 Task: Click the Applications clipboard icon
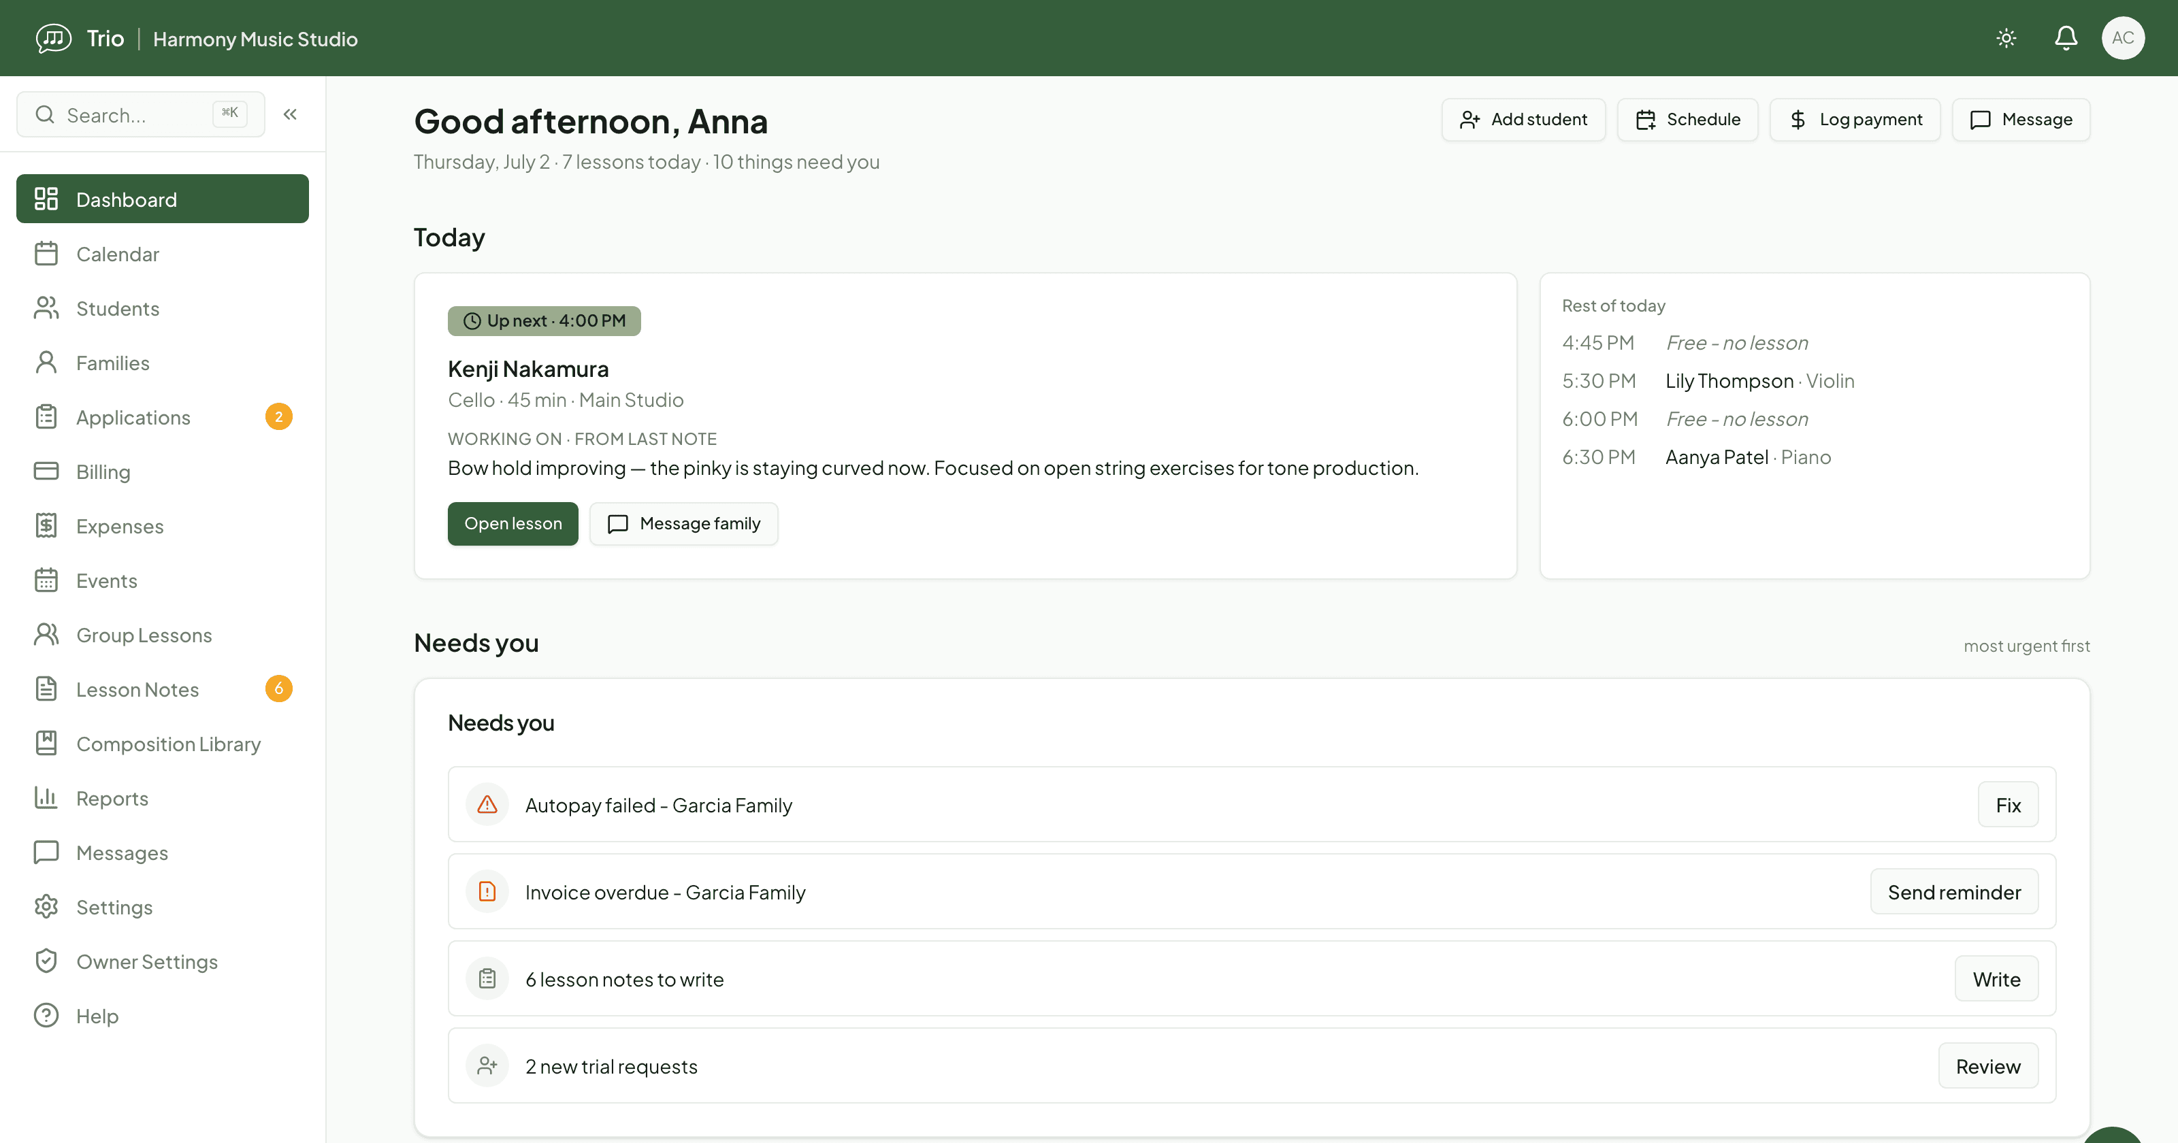[46, 417]
